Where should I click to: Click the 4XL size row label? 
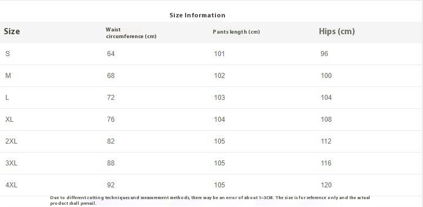(x=11, y=185)
